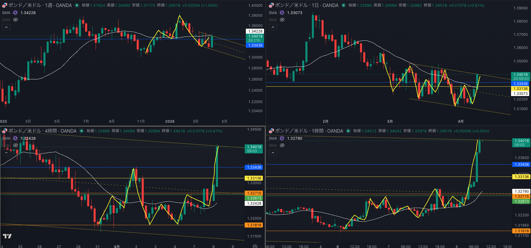Viewport: 531px width, 248px height.
Task: Collapse the indicator legend on weekly chart
Action: 6,27
